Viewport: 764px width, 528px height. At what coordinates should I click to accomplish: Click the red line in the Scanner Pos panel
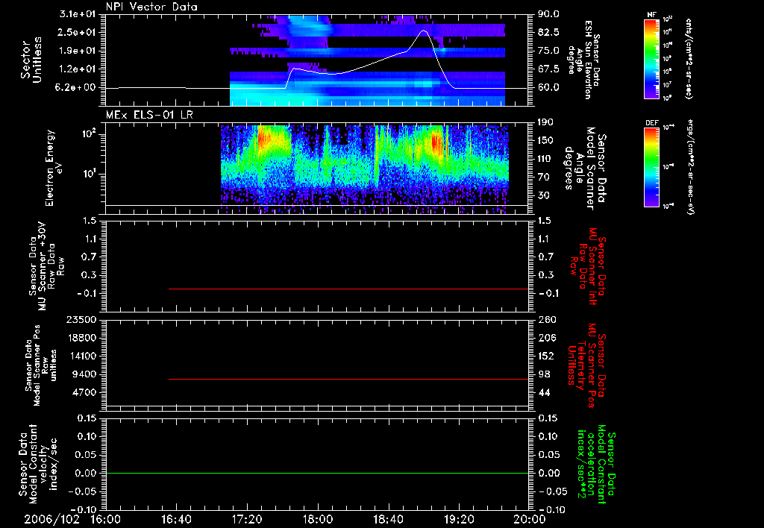tap(348, 379)
